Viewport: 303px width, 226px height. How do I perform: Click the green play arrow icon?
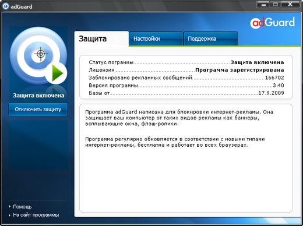click(57, 73)
